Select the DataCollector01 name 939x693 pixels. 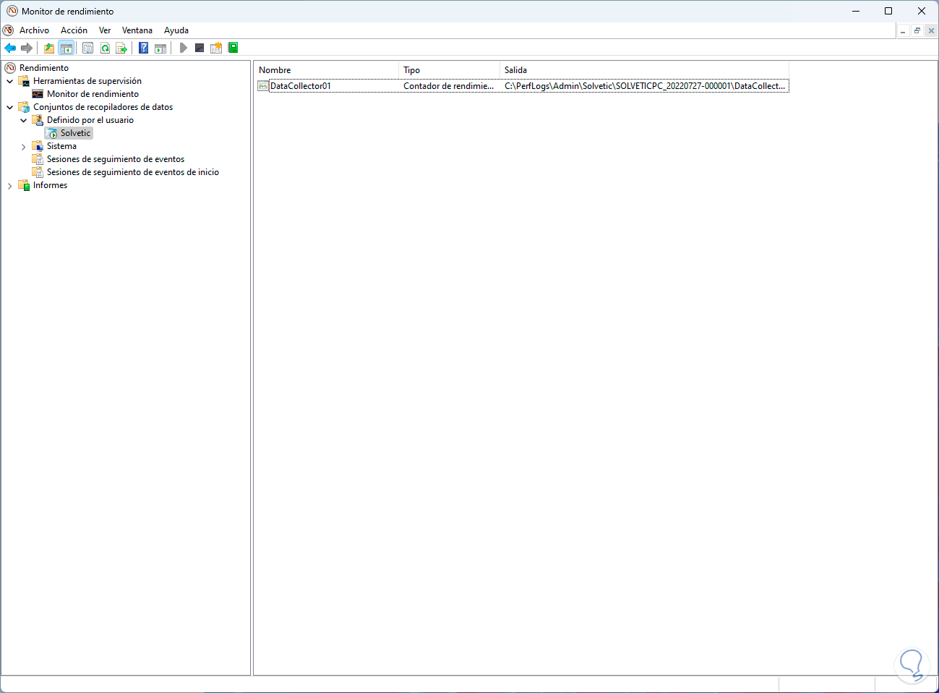[x=301, y=86]
